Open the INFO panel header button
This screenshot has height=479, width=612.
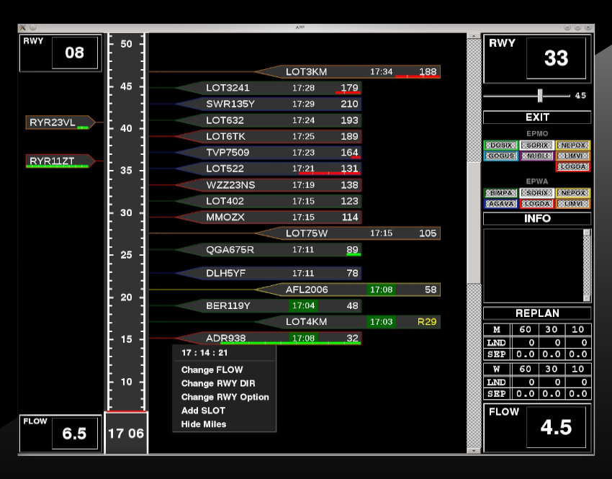pyautogui.click(x=537, y=218)
